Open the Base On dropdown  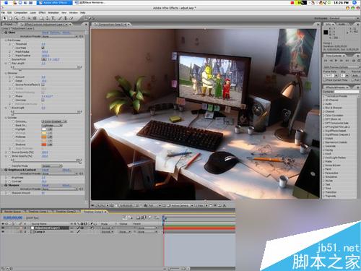point(52,125)
